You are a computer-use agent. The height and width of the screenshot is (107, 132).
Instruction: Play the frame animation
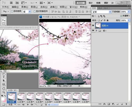coord(28,104)
